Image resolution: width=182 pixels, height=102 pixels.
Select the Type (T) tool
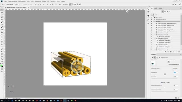2,47
